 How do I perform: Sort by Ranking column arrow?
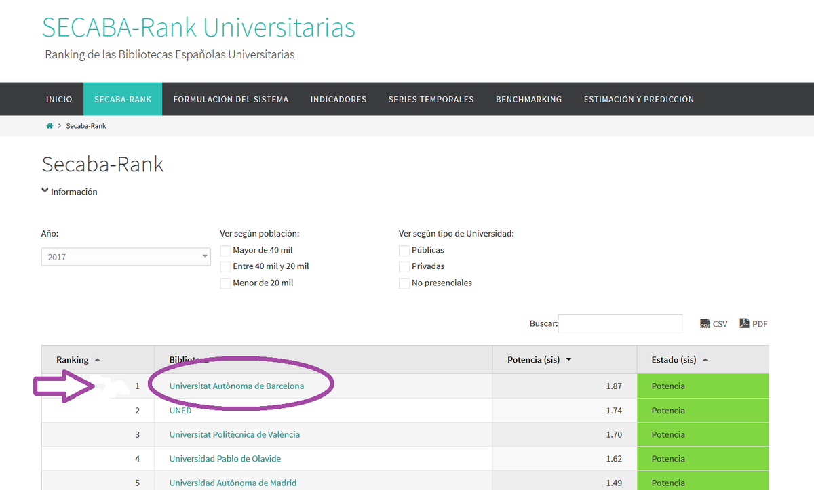(x=97, y=360)
